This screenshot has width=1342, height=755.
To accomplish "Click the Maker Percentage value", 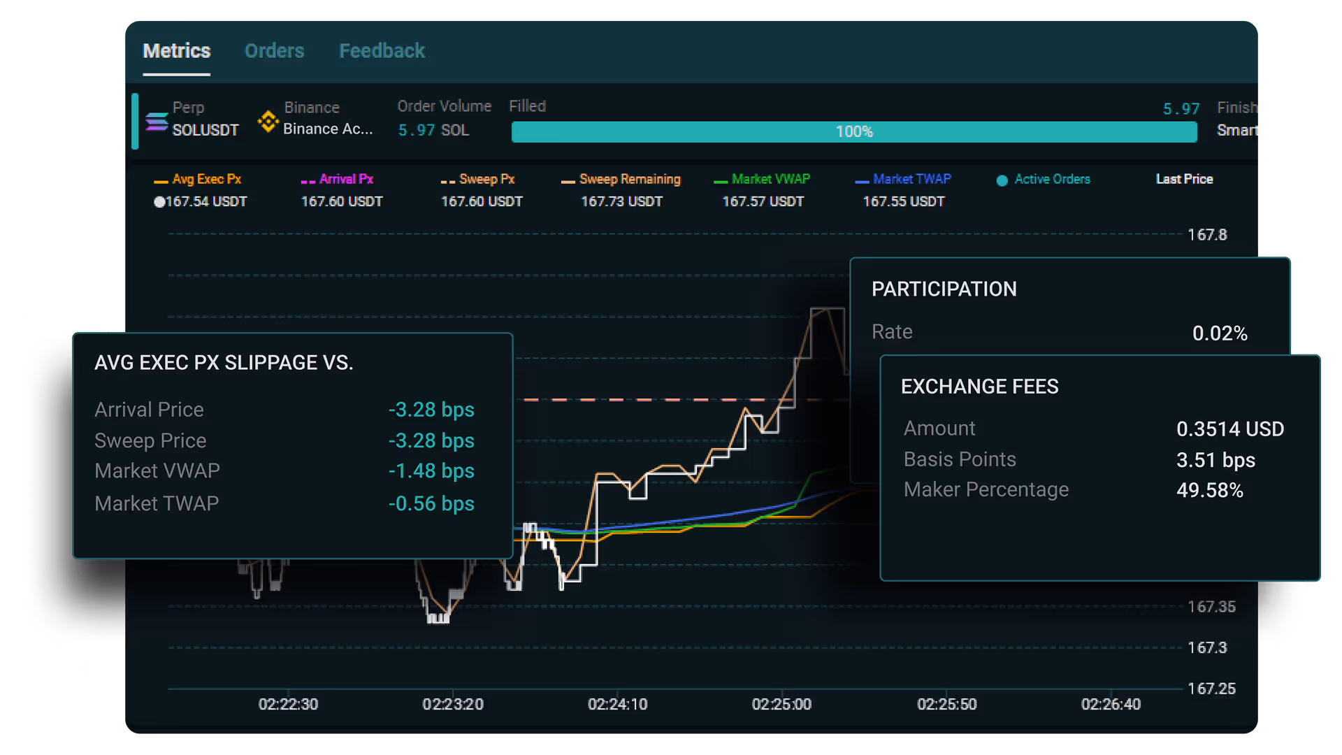I will point(1209,491).
